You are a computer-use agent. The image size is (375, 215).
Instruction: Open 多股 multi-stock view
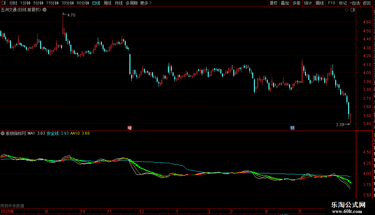point(297,3)
